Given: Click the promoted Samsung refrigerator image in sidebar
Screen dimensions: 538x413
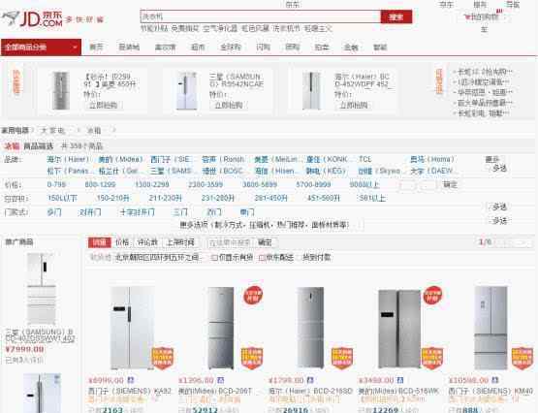Looking at the screenshot, I should point(42,289).
